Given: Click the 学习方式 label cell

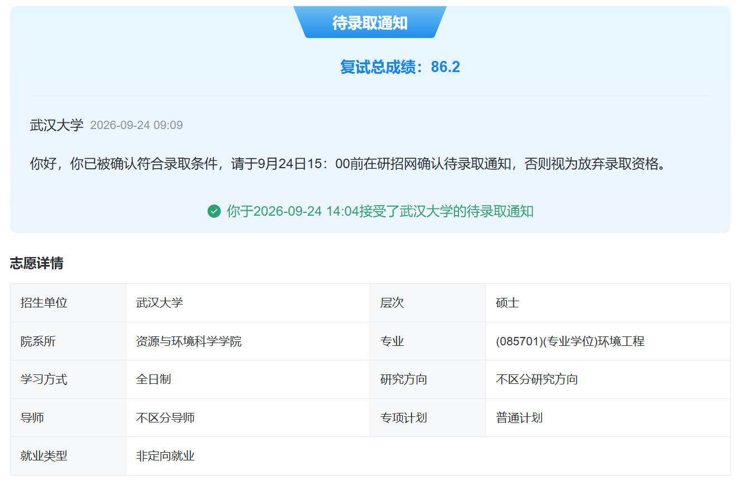Looking at the screenshot, I should [x=68, y=379].
